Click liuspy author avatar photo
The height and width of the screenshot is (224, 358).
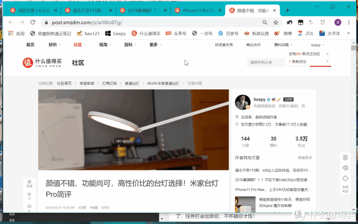[x=243, y=102]
